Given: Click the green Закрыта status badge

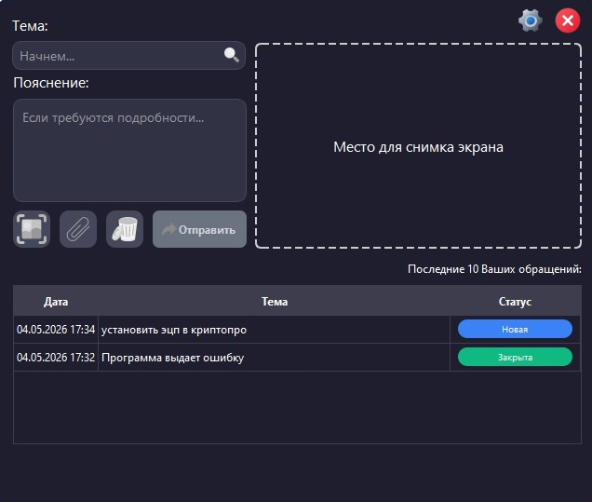Looking at the screenshot, I should pyautogui.click(x=515, y=357).
